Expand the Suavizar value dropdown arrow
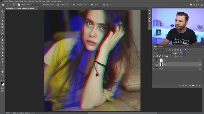Screen dimensions: 204x114 point(89,5)
